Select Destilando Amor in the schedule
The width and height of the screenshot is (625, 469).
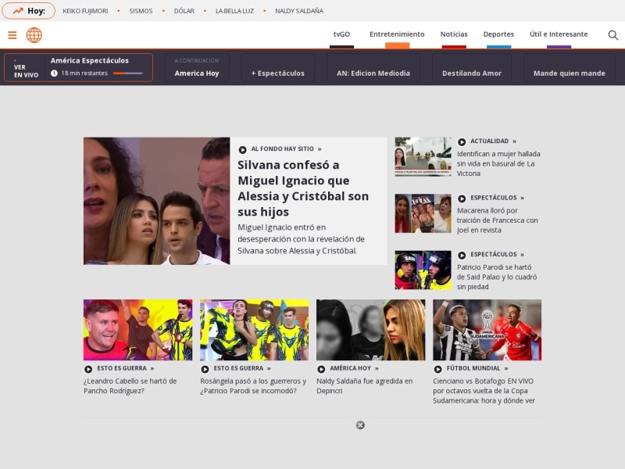pyautogui.click(x=472, y=67)
